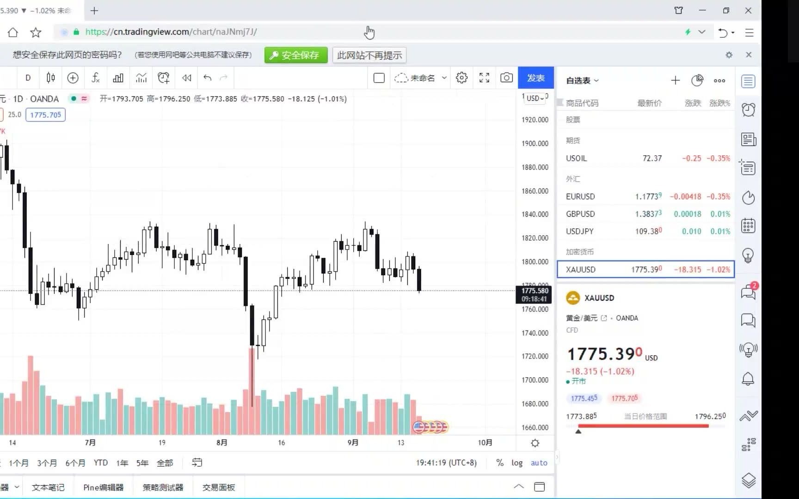This screenshot has width=799, height=499.
Task: Open 策略测试器 strategy tester tab
Action: [x=163, y=487]
